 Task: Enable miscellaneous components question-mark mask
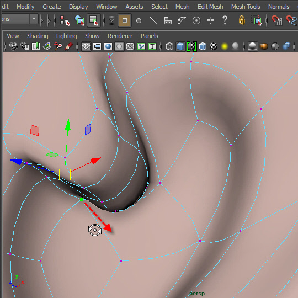coord(225,20)
